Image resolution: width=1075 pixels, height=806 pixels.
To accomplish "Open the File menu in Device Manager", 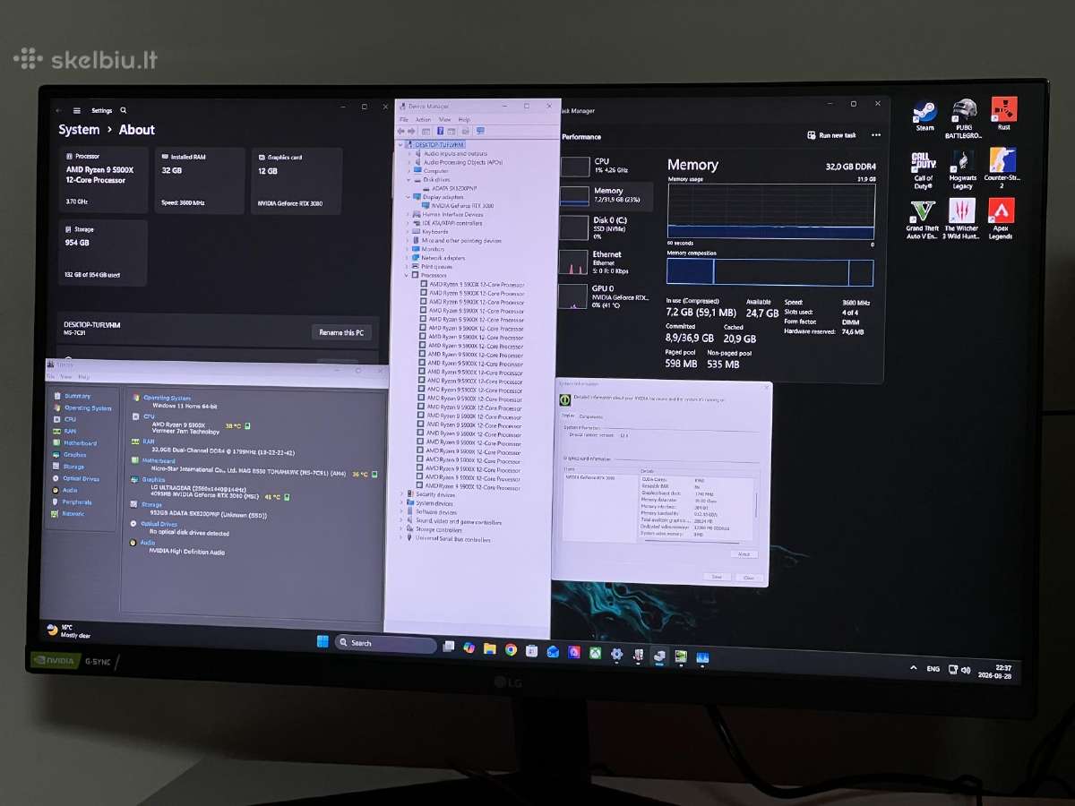I will [x=403, y=119].
